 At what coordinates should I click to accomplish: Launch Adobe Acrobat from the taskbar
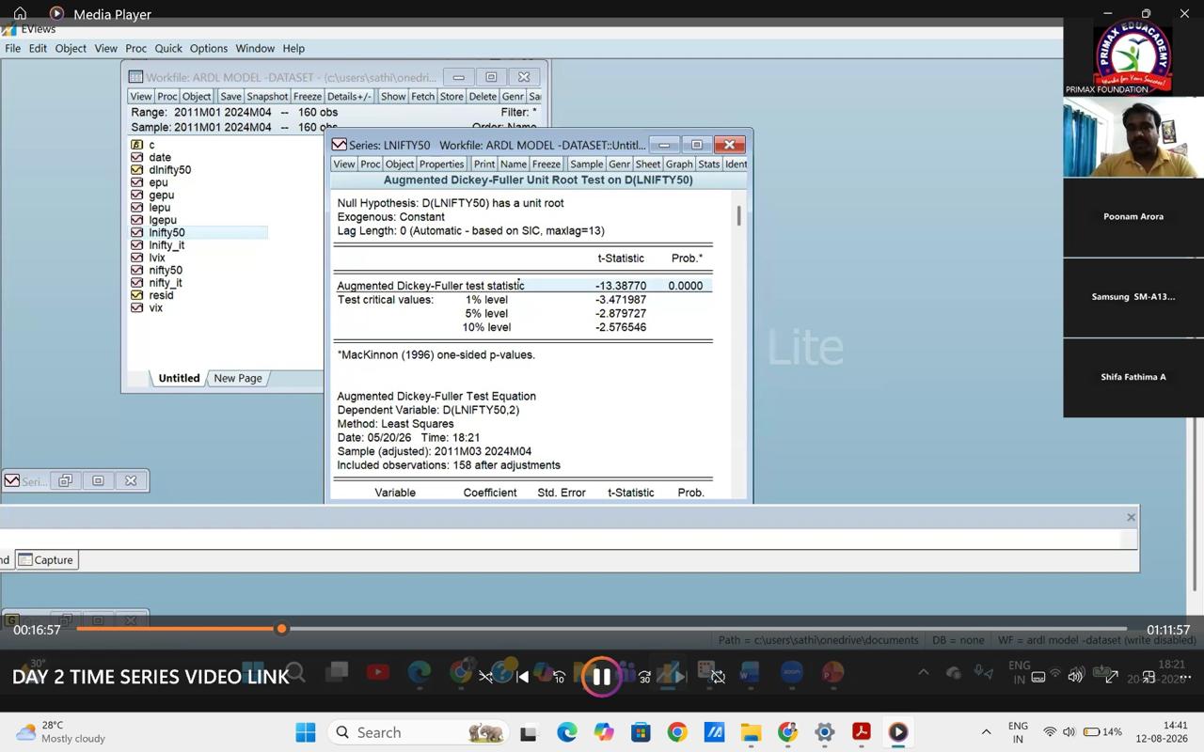point(861,732)
